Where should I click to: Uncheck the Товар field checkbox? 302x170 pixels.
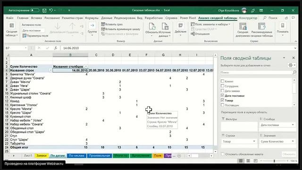click(x=222, y=100)
